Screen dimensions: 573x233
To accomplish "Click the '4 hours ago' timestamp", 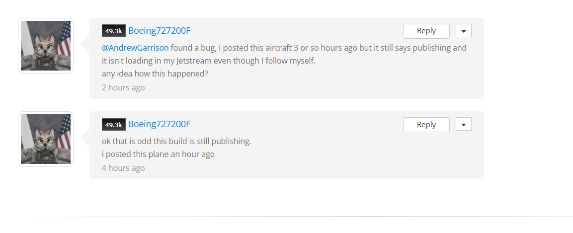I will point(123,168).
